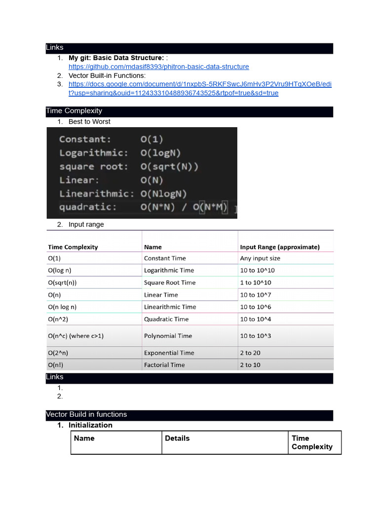Screen dimensions: 379x505
Task: Click 'O(sqrt(N))' in the code image
Action: coord(170,167)
